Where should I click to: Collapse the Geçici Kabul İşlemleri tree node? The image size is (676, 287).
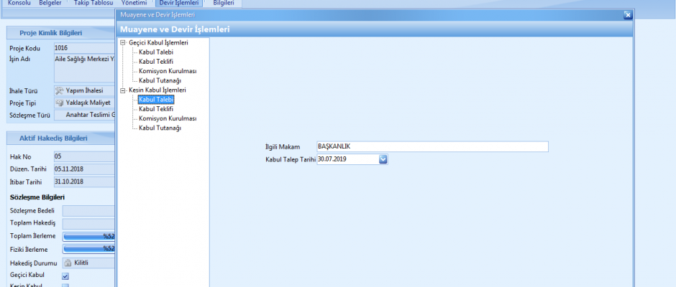tap(123, 43)
